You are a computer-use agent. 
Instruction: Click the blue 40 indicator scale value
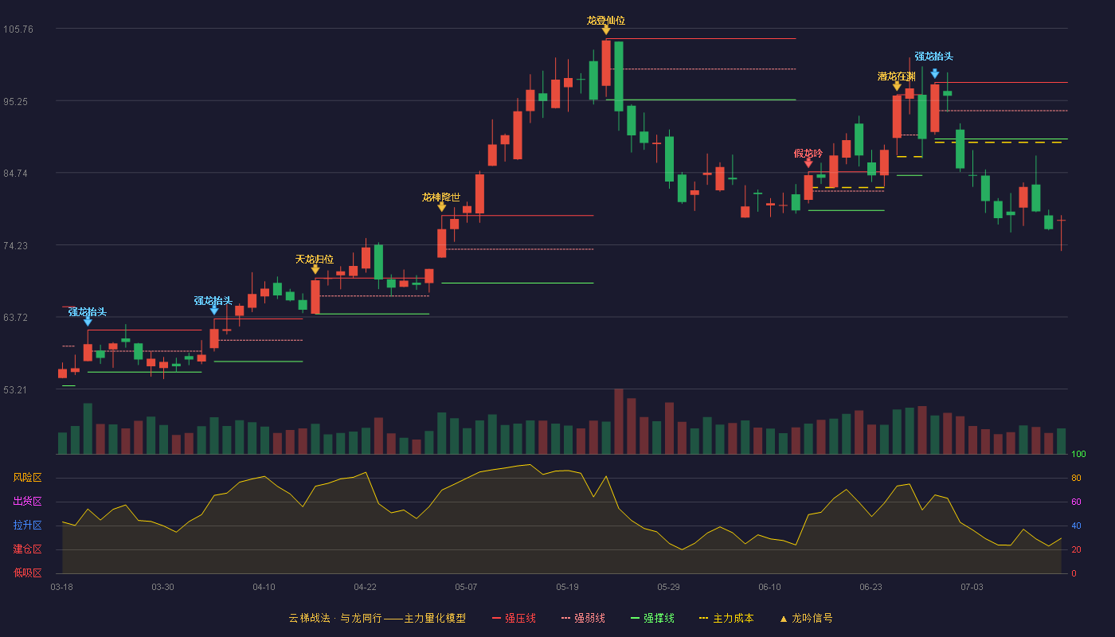1076,526
